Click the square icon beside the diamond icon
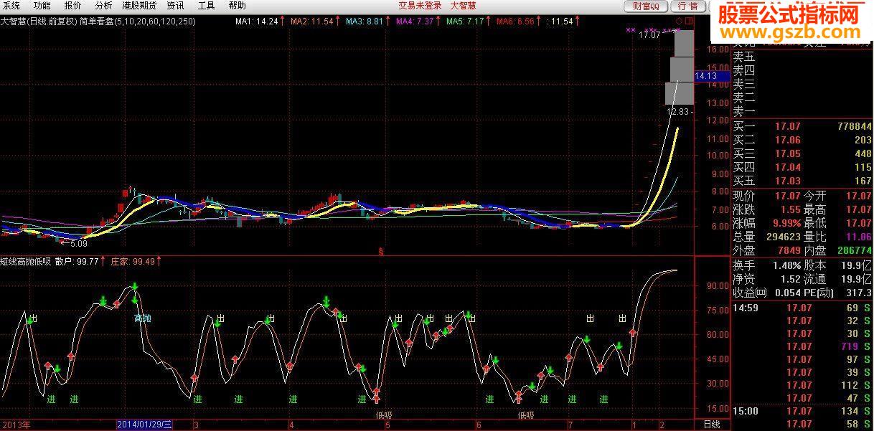This screenshot has height=431, width=874. pos(689,22)
